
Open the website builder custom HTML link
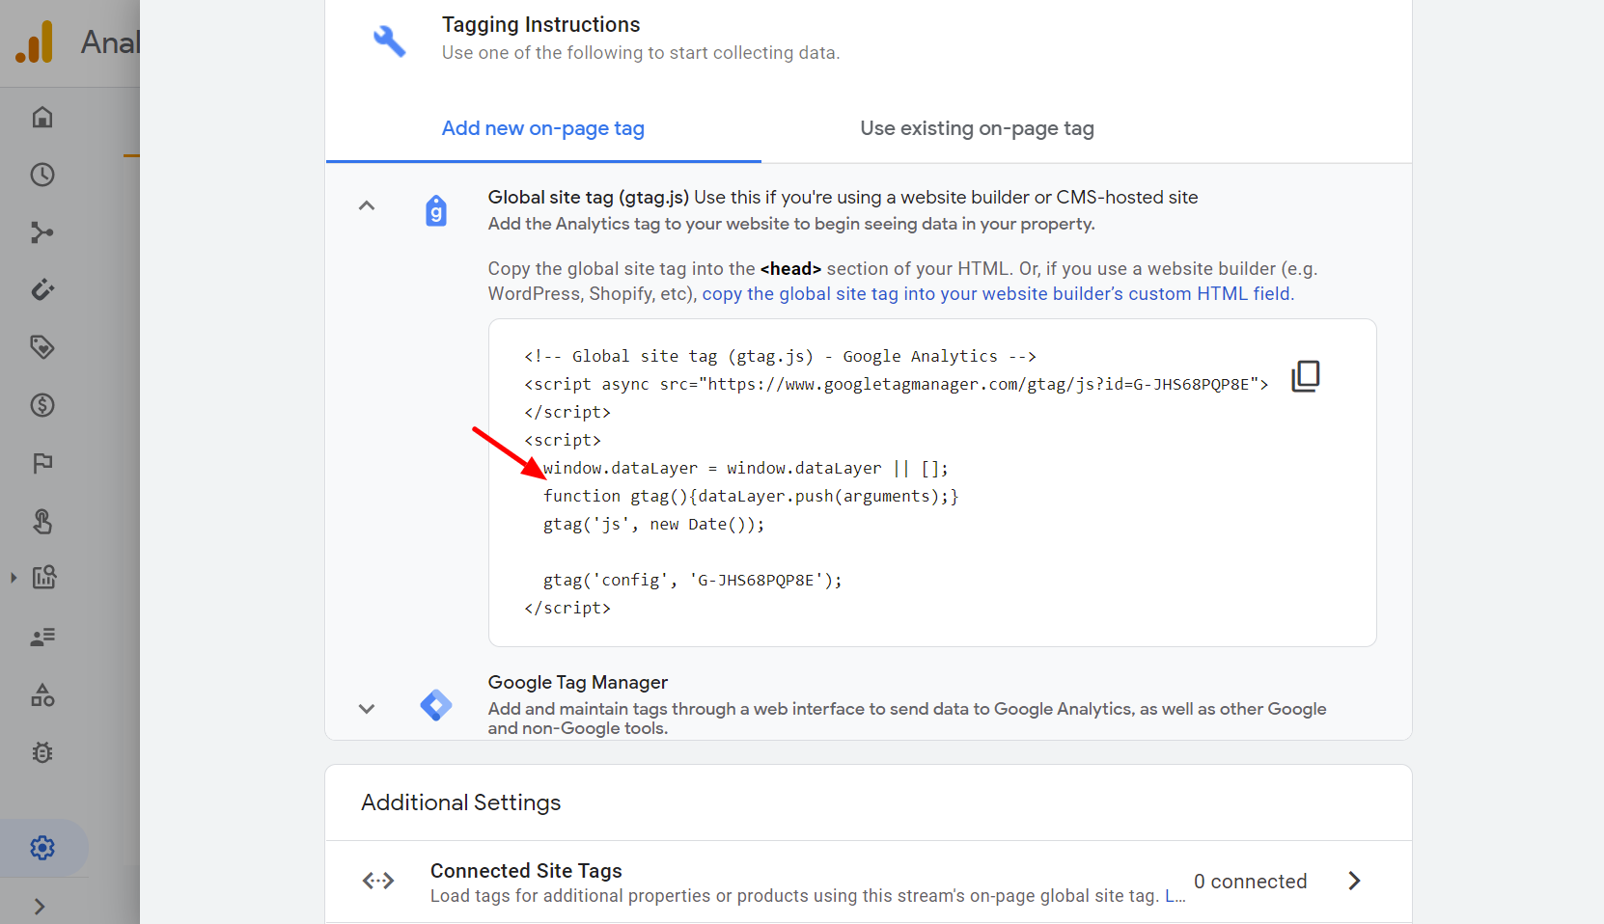click(998, 293)
